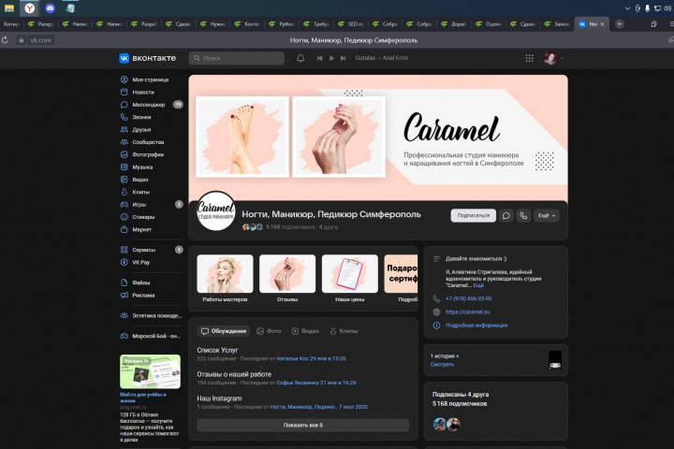The image size is (674, 449).
Task: Open Звонки section
Action: (x=141, y=117)
